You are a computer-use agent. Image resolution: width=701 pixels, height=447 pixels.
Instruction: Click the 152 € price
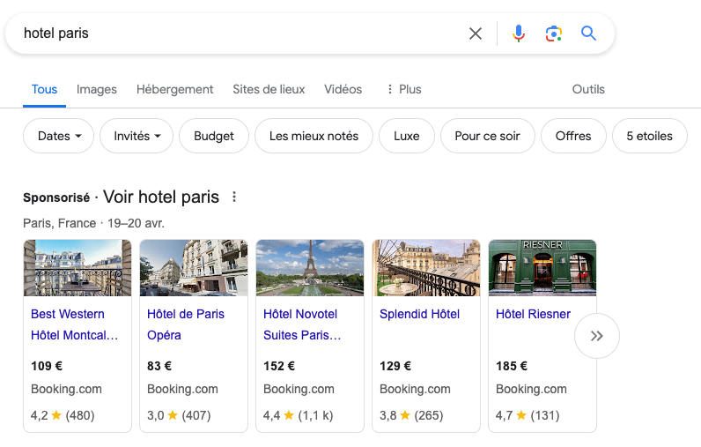pos(279,366)
